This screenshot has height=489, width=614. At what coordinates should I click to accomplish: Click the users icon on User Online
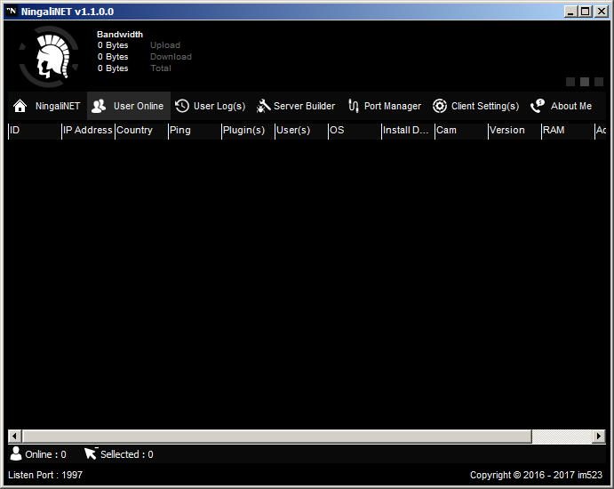point(99,106)
